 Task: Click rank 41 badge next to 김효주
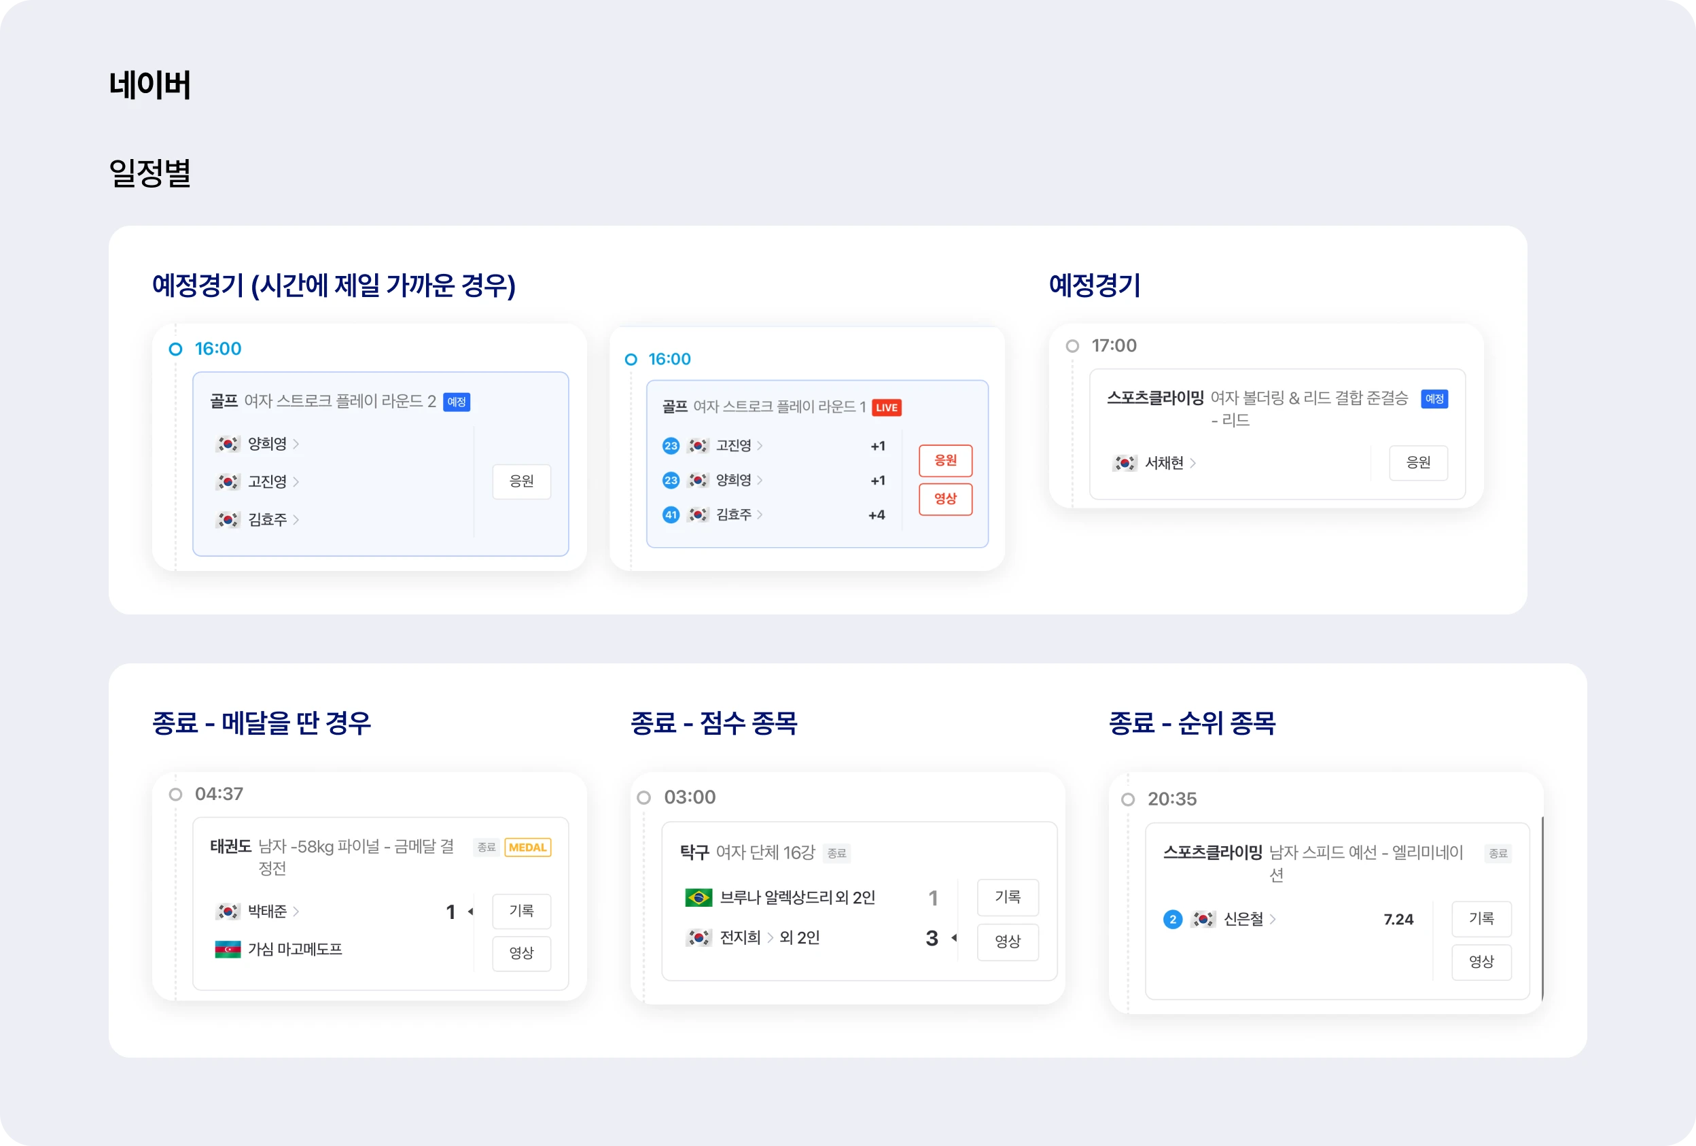671,515
